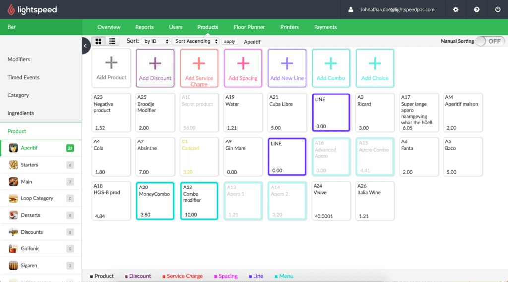The width and height of the screenshot is (508, 282).
Task: Toggle the Manual Sorting switch
Action: (x=489, y=41)
